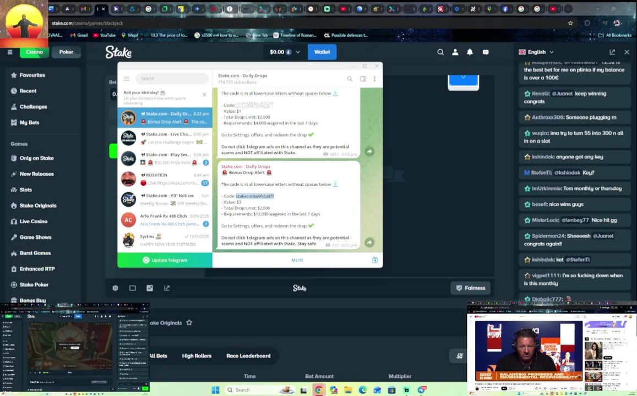The width and height of the screenshot is (637, 396).
Task: Favourite the Stake Originals game star
Action: (189, 322)
